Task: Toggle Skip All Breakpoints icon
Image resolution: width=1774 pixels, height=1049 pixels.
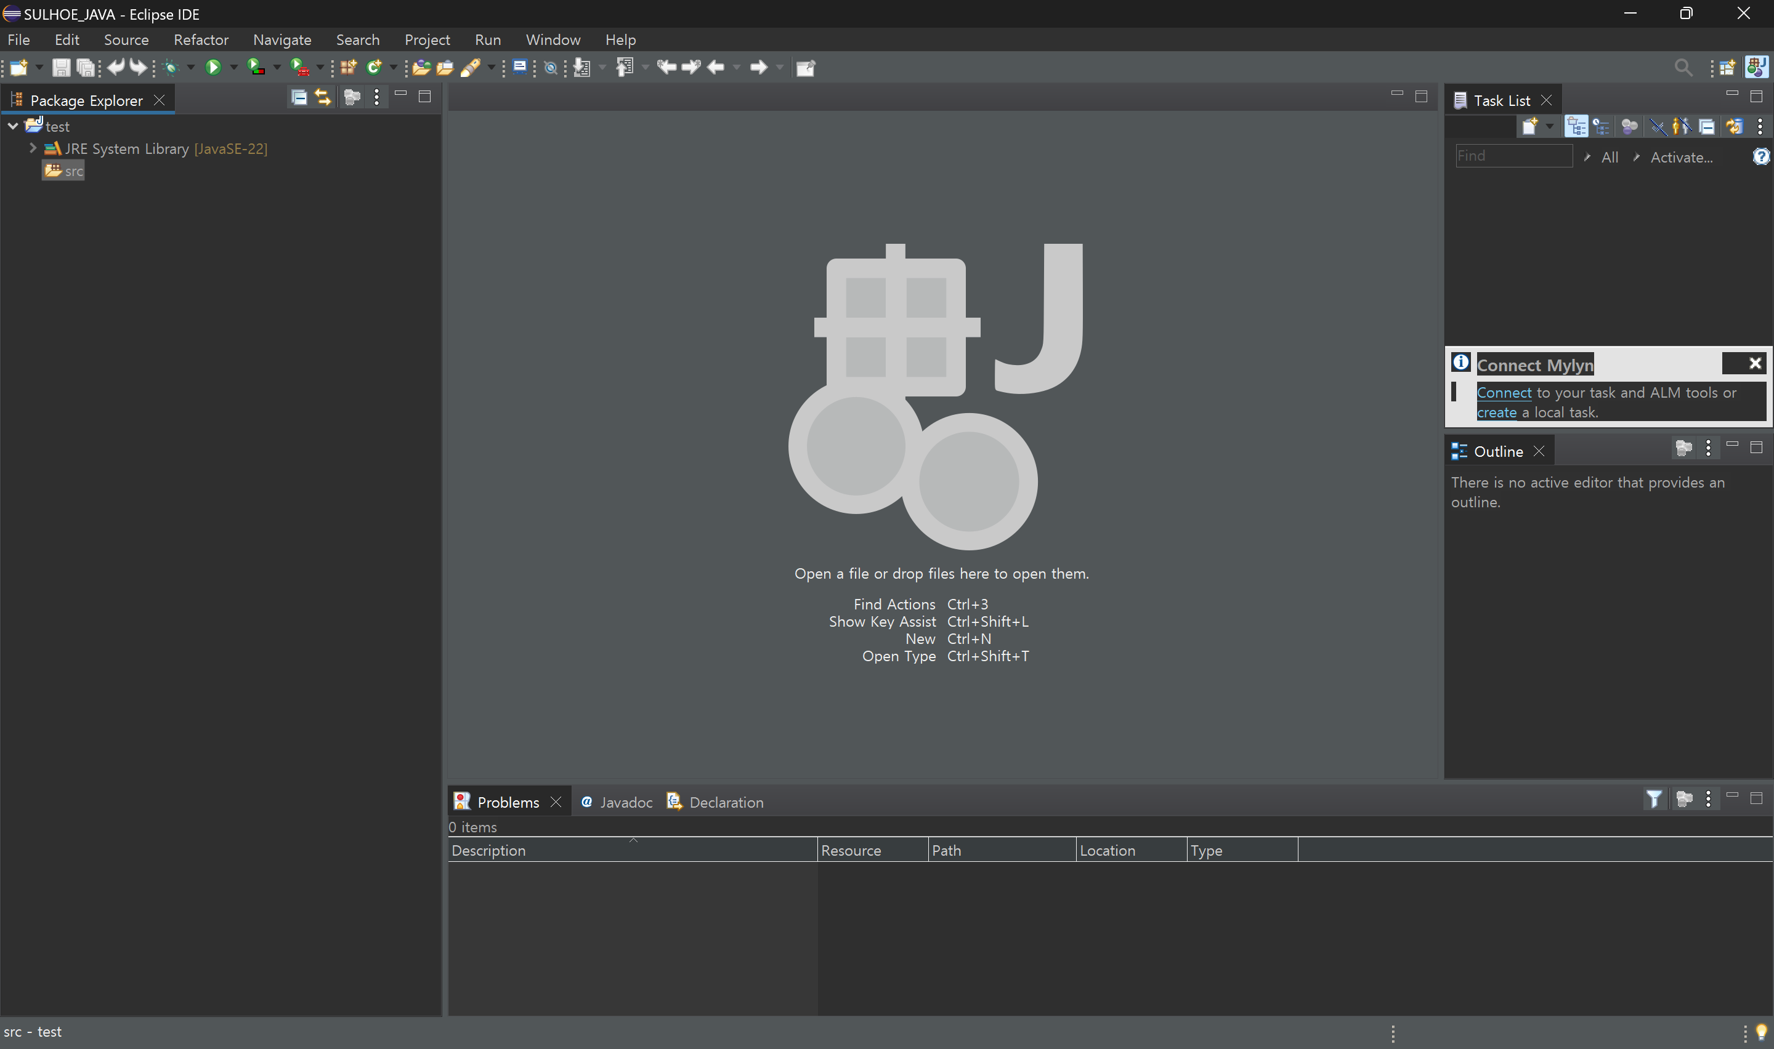Action: [550, 68]
